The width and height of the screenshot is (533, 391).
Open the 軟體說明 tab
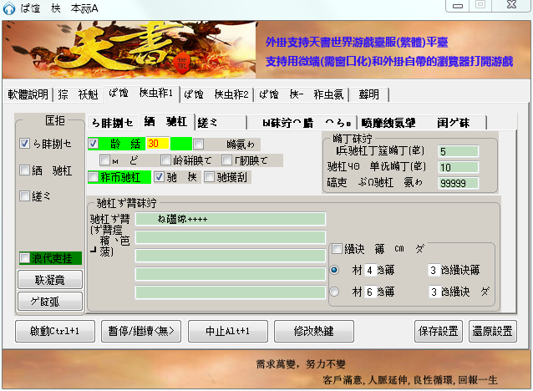(28, 94)
